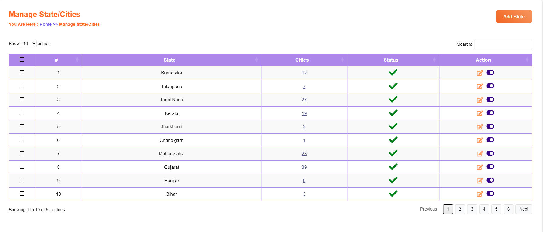This screenshot has width=543, height=232.
Task: Toggle Punjab status switch
Action: [490, 180]
